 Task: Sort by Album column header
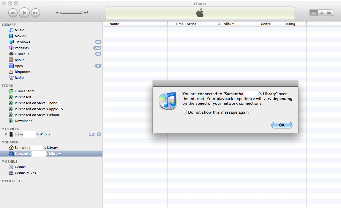(x=241, y=24)
